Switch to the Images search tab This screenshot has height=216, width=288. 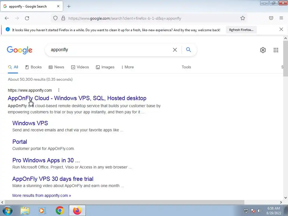click(x=105, y=67)
